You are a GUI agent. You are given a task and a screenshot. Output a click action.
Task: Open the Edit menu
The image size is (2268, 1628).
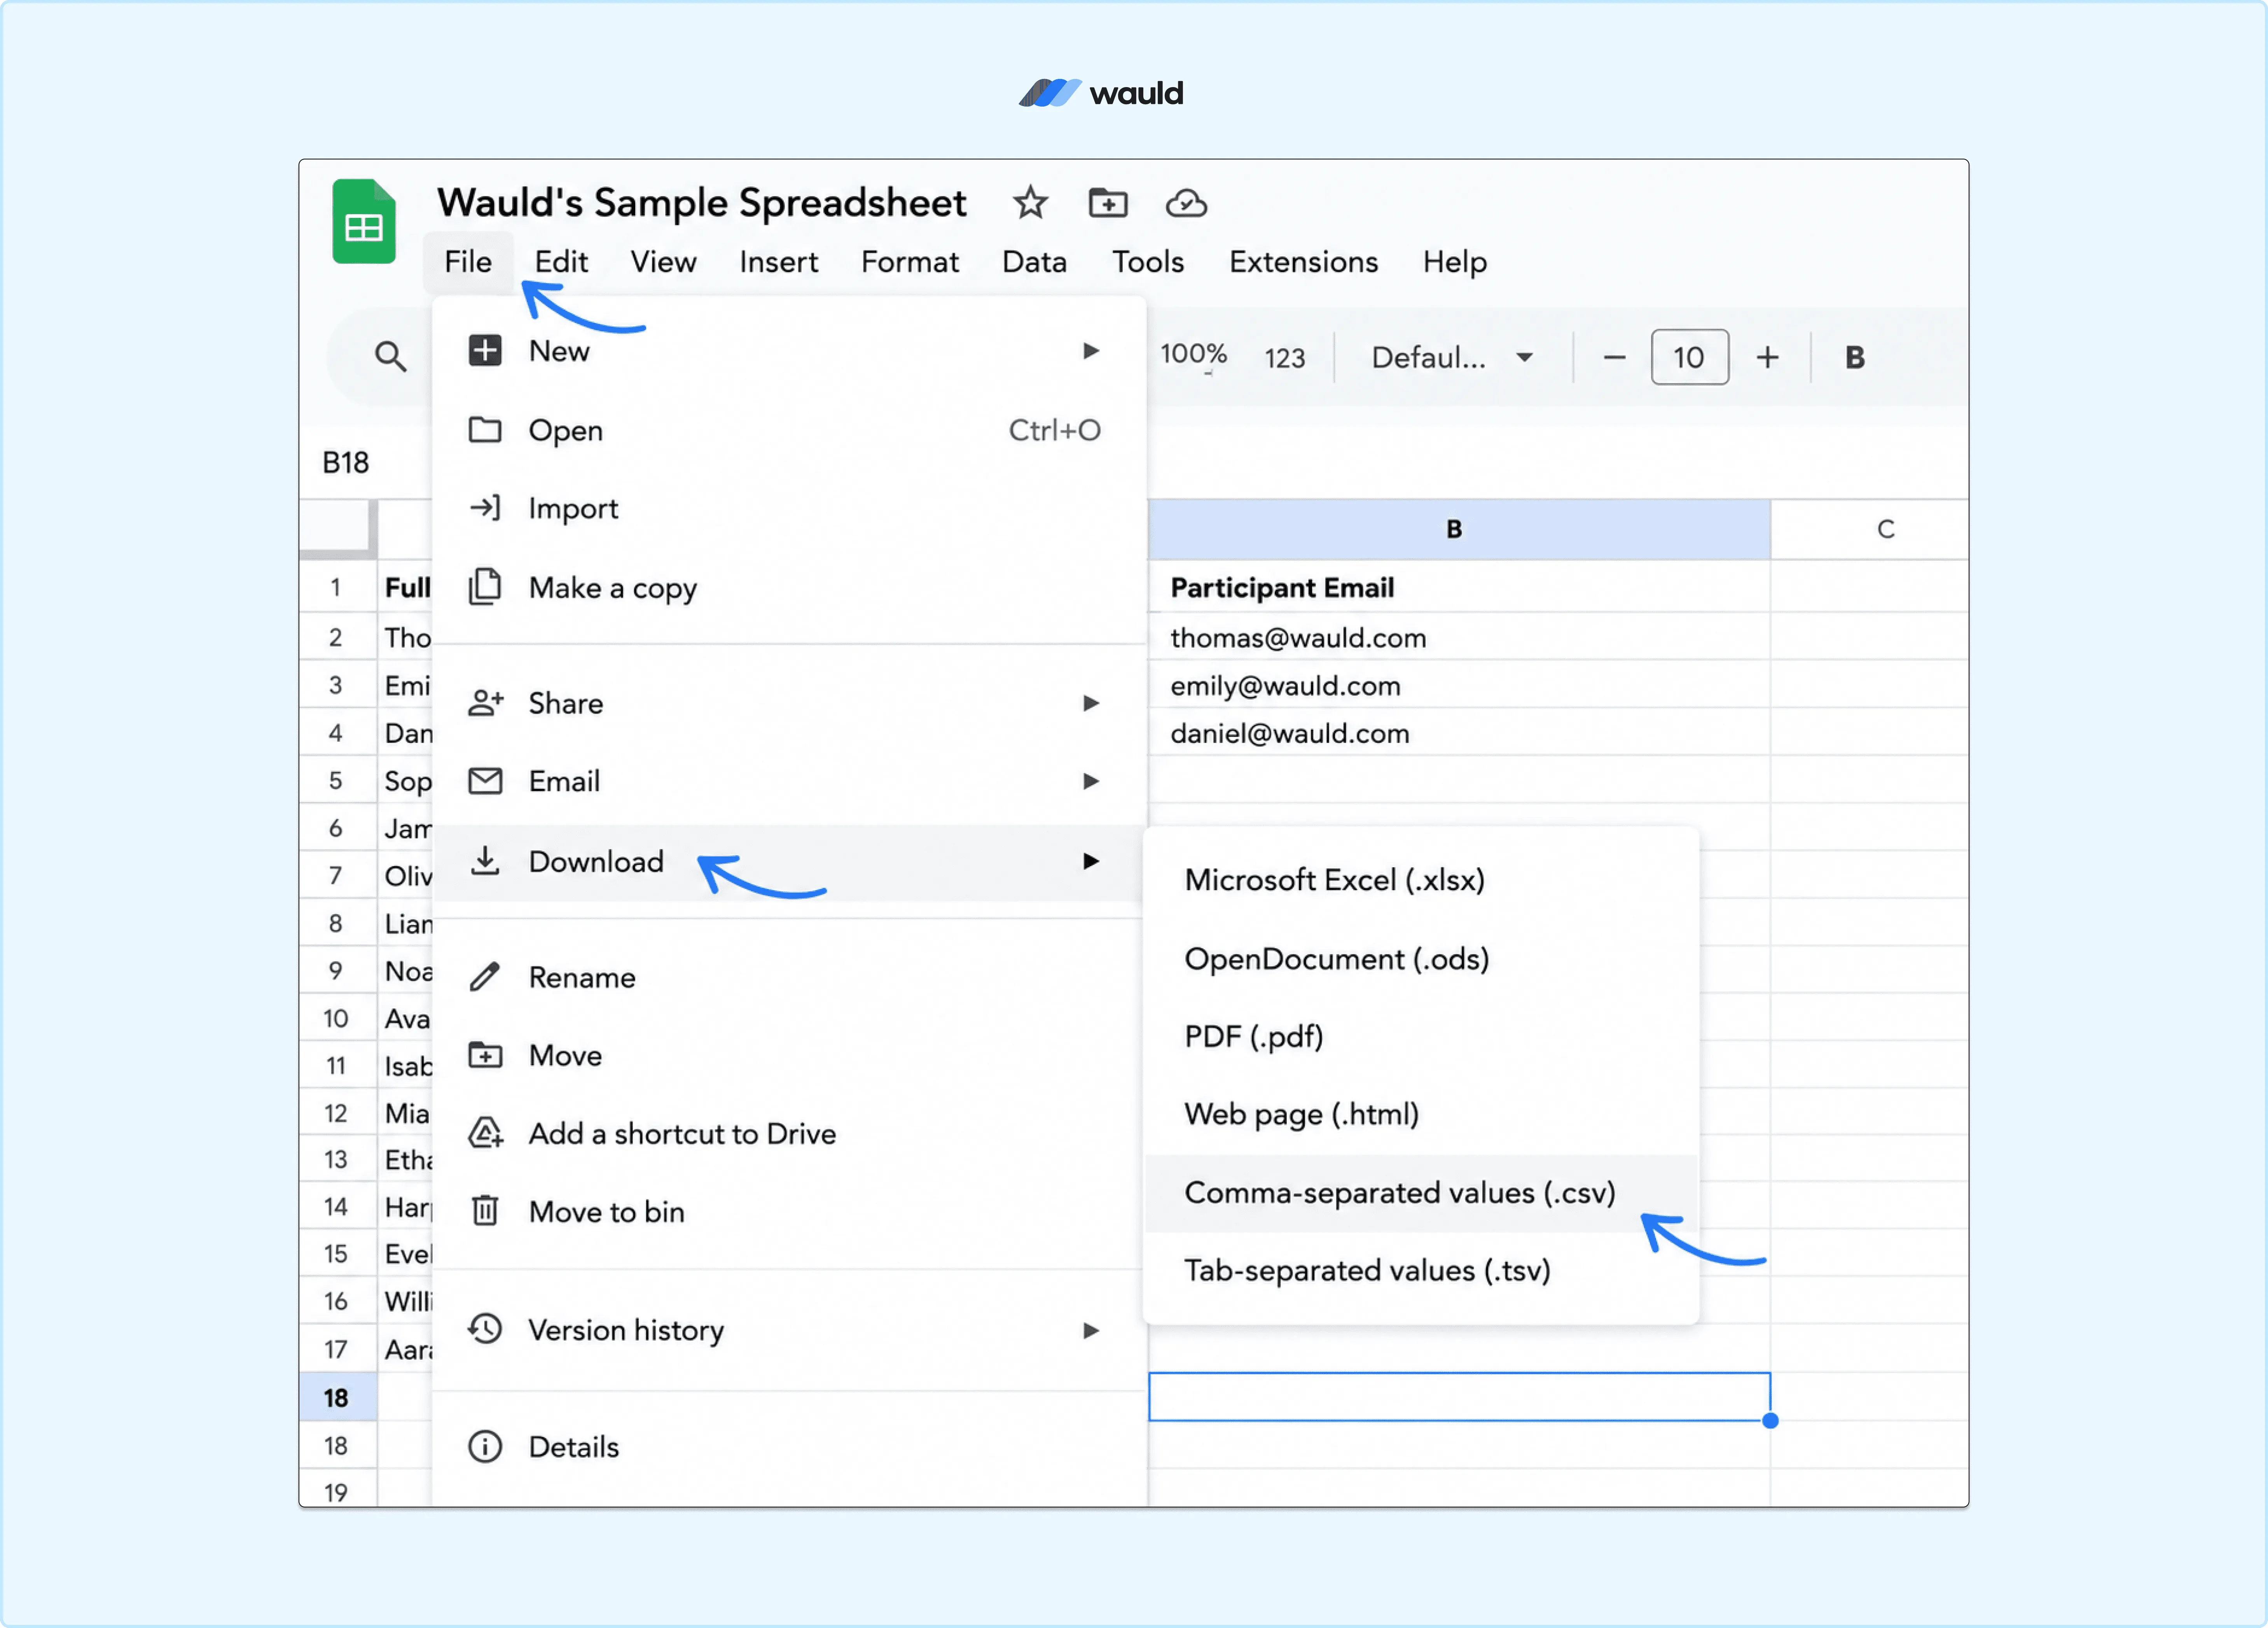pos(561,261)
